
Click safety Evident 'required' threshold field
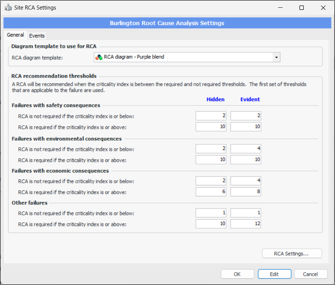pos(246,127)
